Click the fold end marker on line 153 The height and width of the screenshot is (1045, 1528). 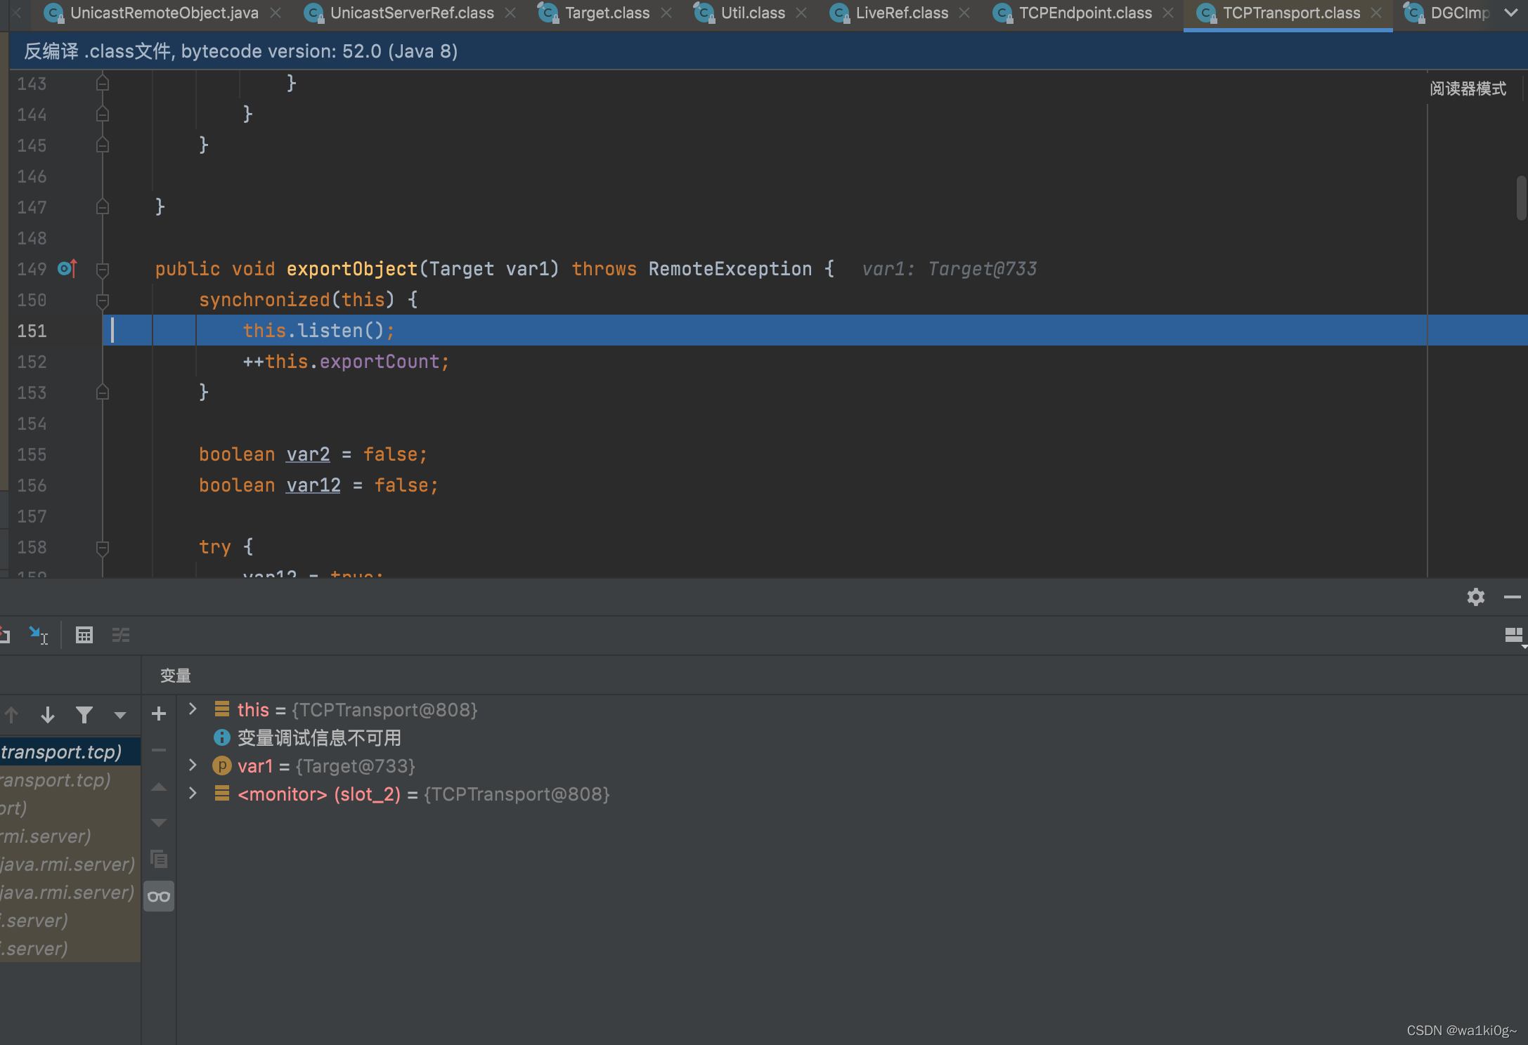[103, 393]
